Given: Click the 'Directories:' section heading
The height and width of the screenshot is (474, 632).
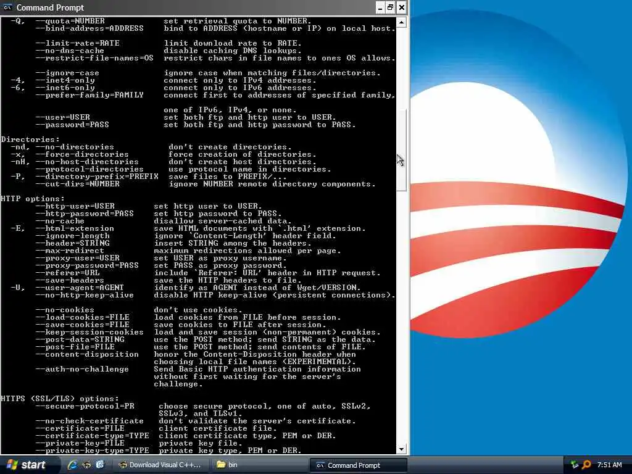Looking at the screenshot, I should point(30,139).
